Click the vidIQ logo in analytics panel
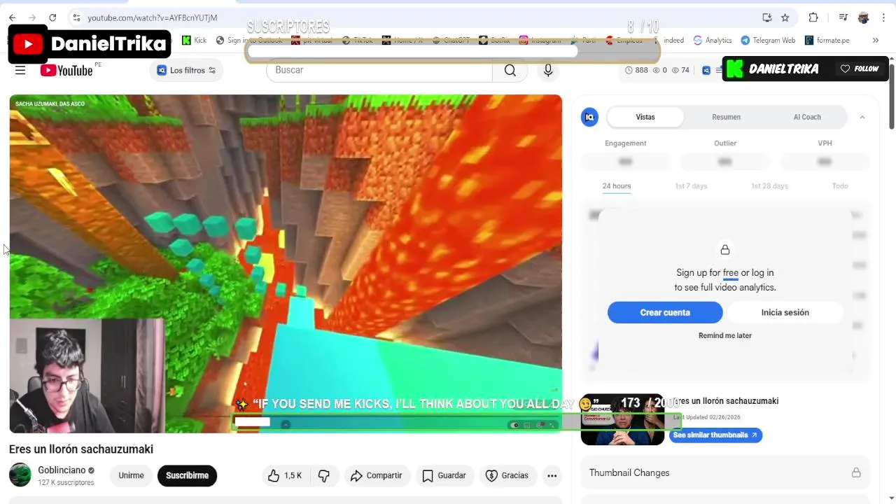Viewport: 896px width, 504px height. [589, 117]
